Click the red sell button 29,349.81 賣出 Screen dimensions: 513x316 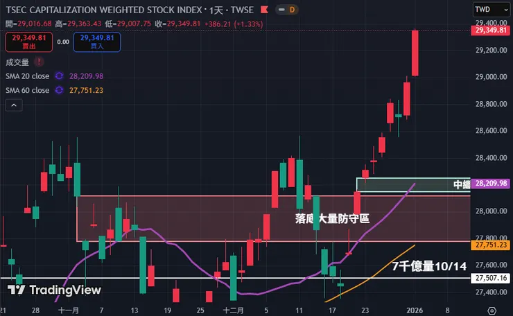[x=29, y=42]
